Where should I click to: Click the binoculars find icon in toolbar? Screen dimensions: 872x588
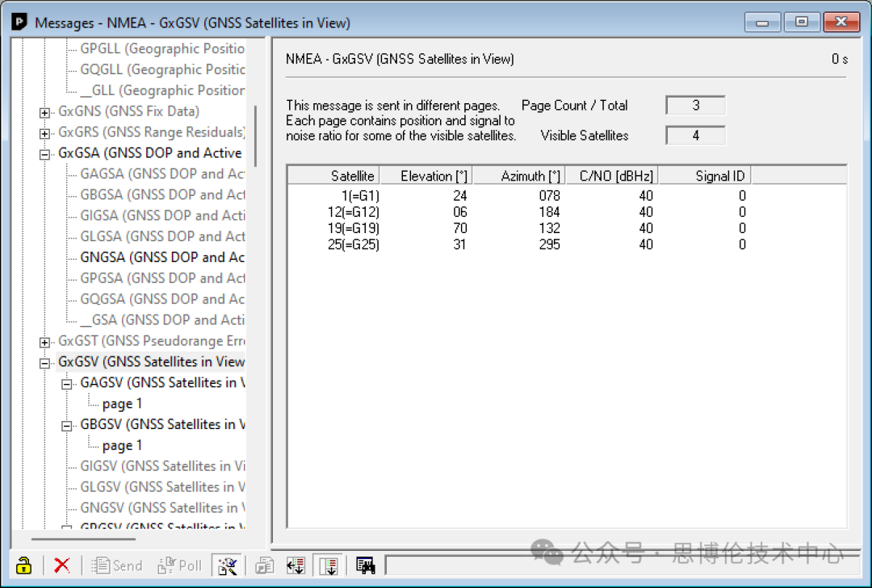(x=366, y=565)
